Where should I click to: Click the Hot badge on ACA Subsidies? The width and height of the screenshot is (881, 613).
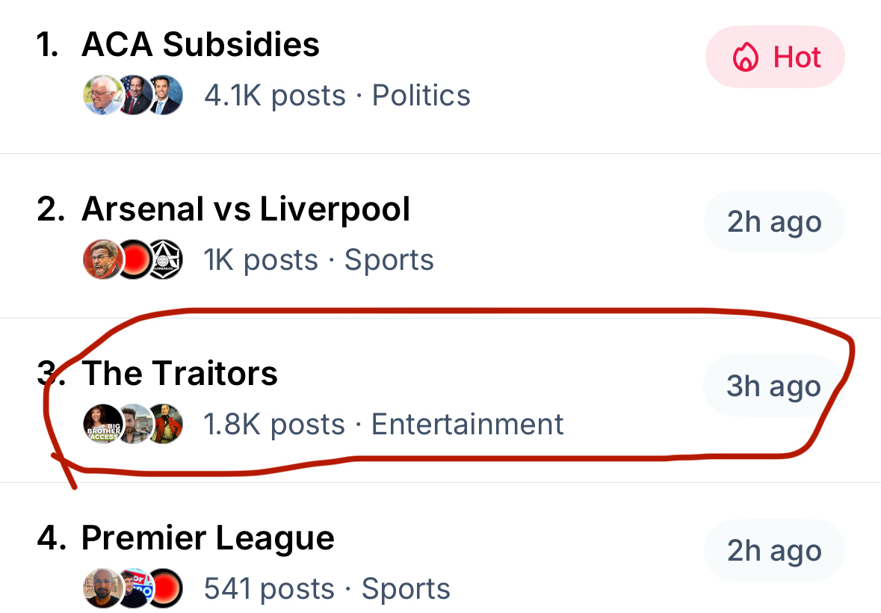tap(775, 58)
